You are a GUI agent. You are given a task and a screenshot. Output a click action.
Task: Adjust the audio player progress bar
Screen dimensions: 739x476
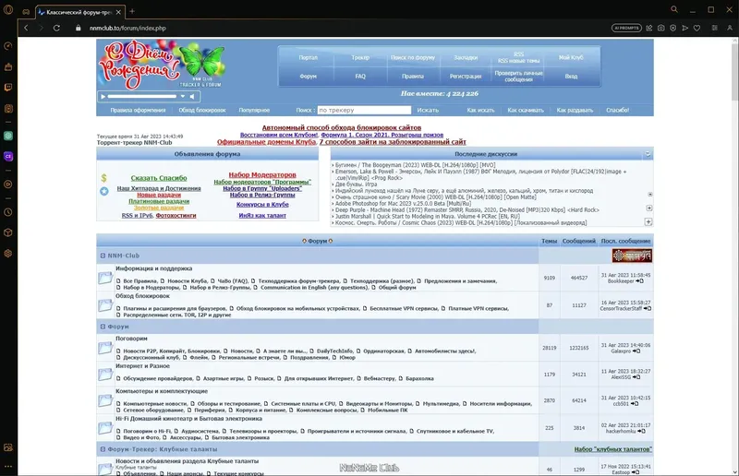pos(142,97)
